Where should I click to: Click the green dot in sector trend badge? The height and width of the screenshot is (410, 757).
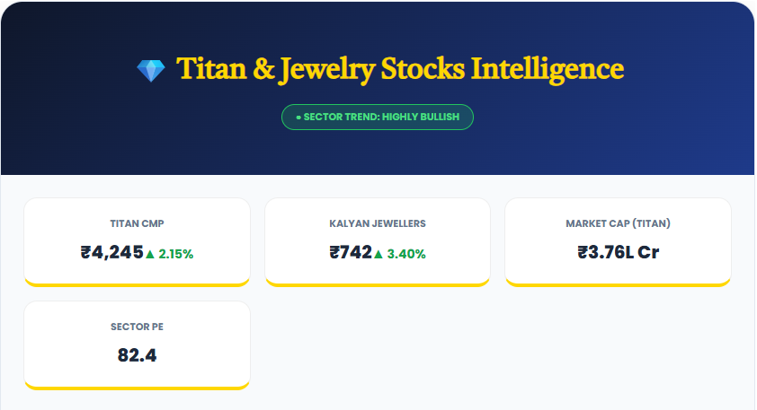click(x=298, y=118)
